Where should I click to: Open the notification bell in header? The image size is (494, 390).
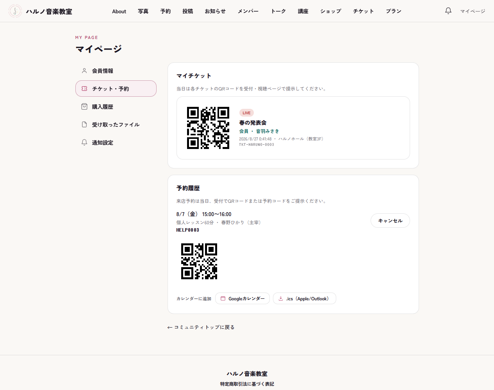448,11
